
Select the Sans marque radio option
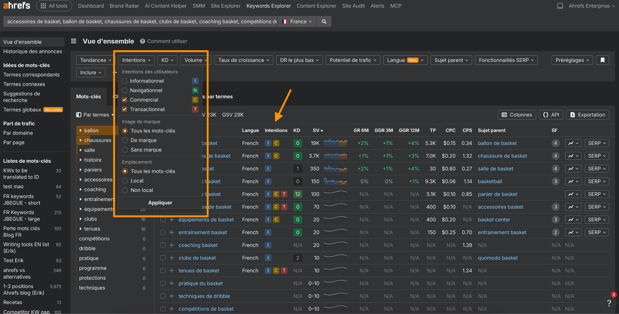click(125, 150)
